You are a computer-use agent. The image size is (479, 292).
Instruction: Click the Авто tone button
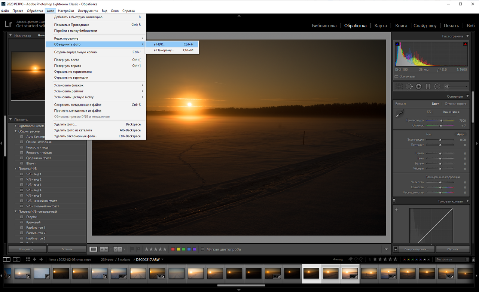(x=460, y=134)
